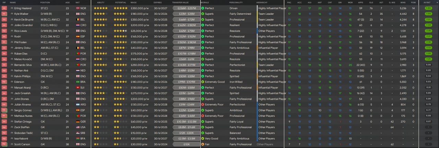Open Sergio Gómez's player profile
The width and height of the screenshot is (439, 148).
(23, 110)
